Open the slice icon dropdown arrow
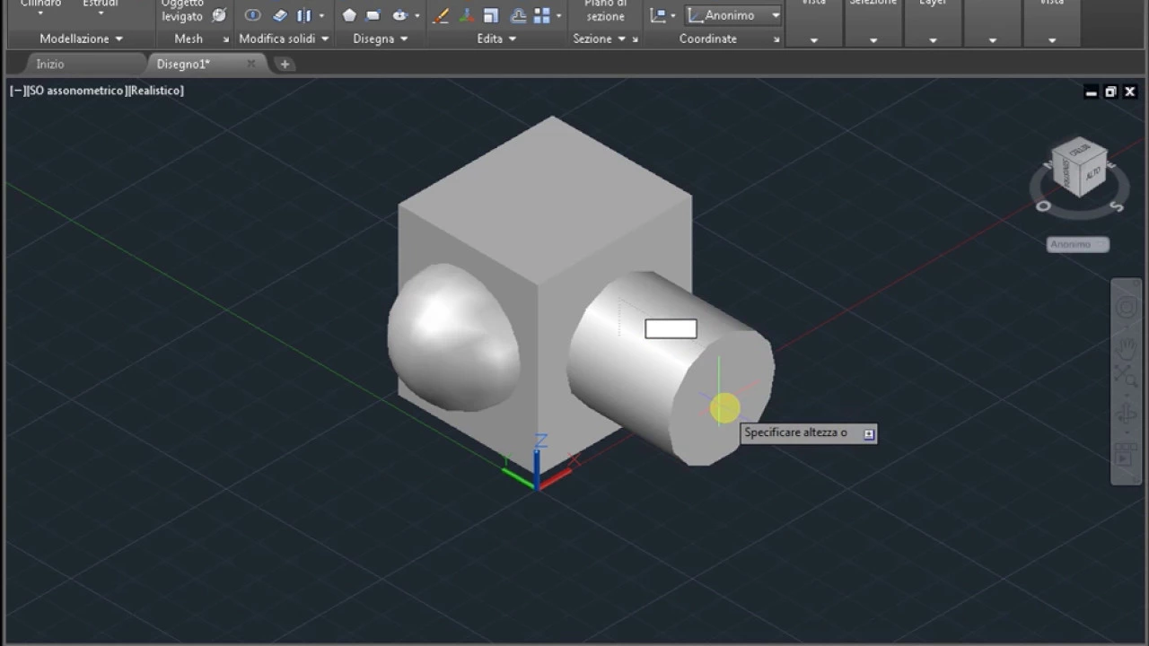The image size is (1149, 646). click(x=321, y=15)
